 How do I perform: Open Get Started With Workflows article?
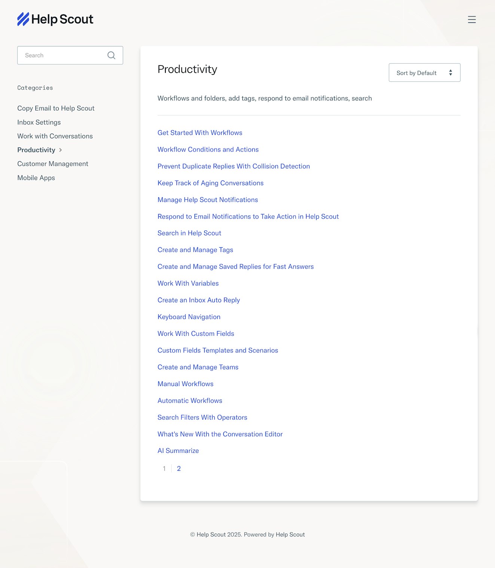tap(200, 133)
